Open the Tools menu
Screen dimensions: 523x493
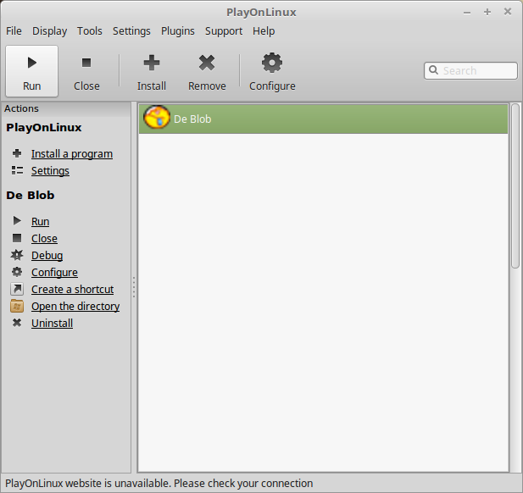coord(90,31)
